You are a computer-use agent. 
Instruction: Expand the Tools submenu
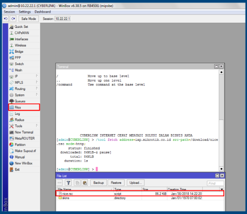coord(37,126)
